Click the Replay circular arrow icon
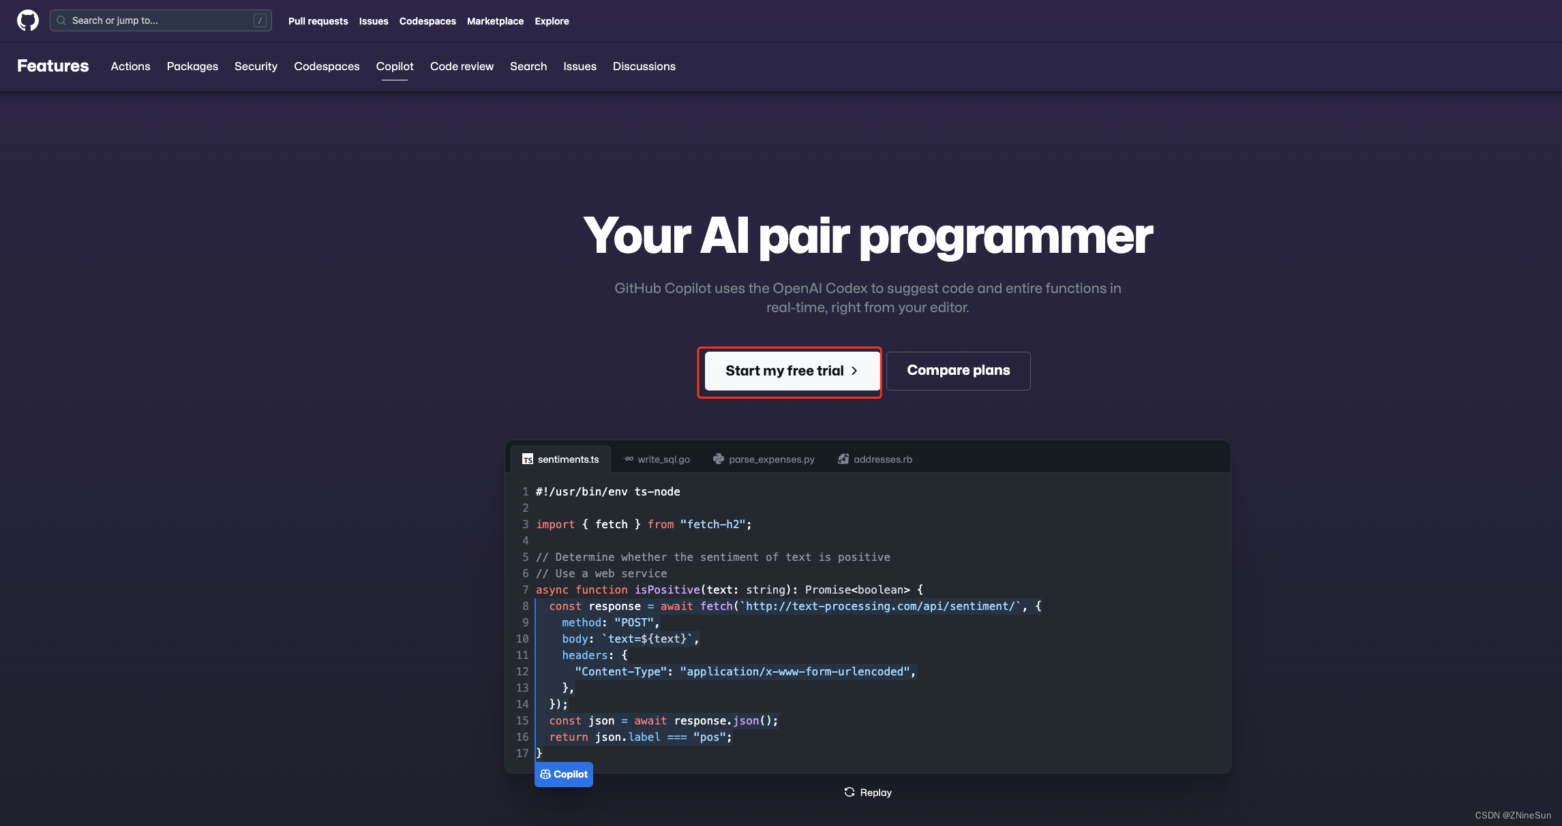Screen dimensions: 1562x826 [x=850, y=792]
